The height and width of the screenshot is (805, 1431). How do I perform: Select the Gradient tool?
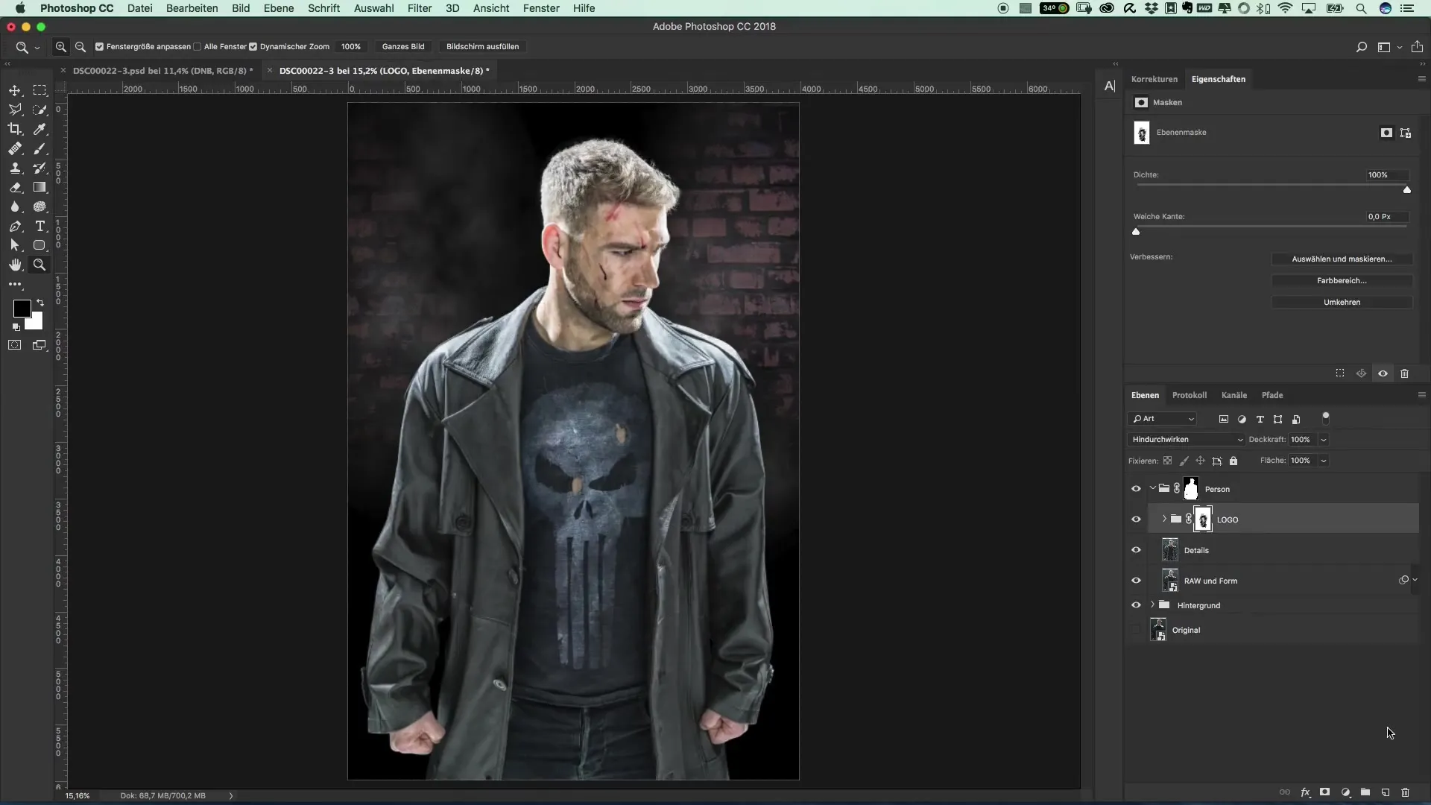(x=40, y=187)
